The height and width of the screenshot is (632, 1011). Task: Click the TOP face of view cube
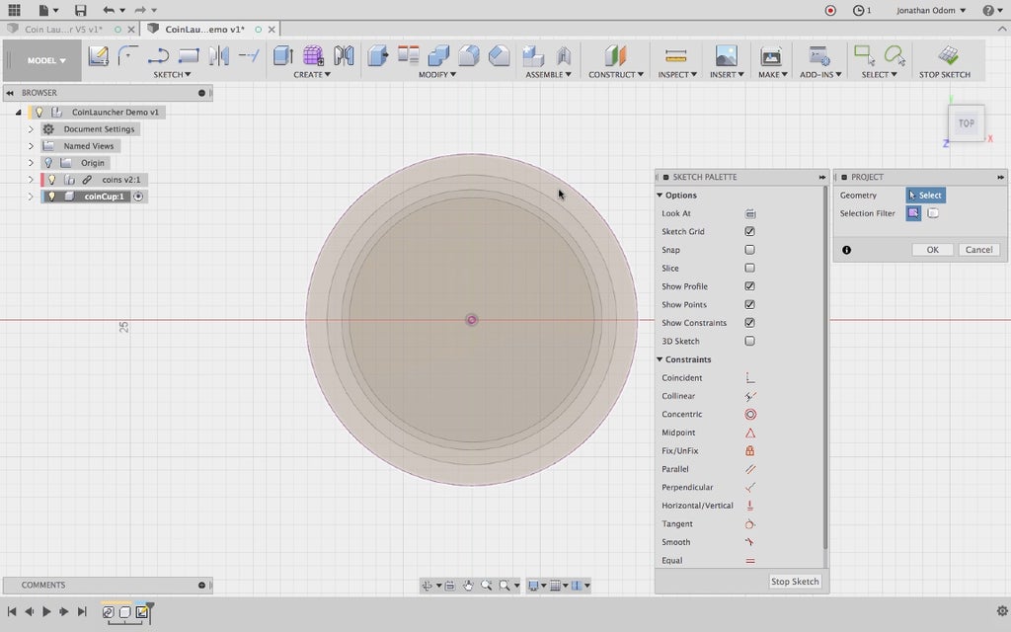tap(966, 123)
